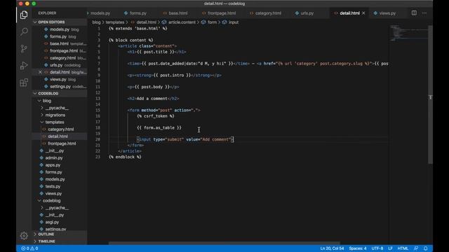Open the Source Control view

click(24, 48)
